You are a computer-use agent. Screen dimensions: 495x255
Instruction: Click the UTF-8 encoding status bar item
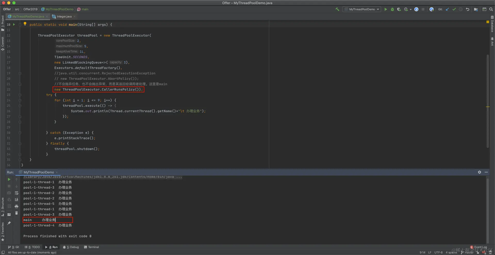tap(438, 252)
